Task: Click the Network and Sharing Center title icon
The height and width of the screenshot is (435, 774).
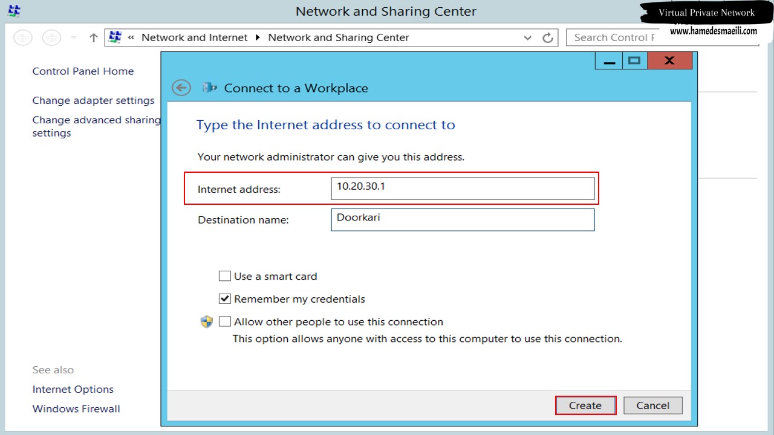Action: 14,11
